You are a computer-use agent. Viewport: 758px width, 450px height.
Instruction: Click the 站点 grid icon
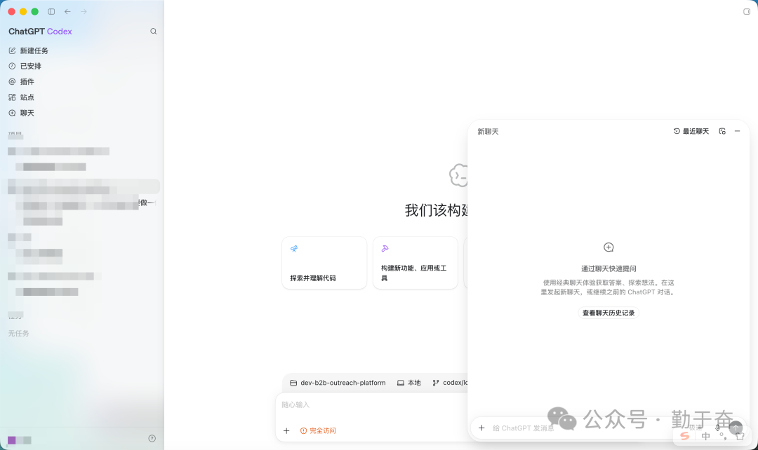[12, 97]
